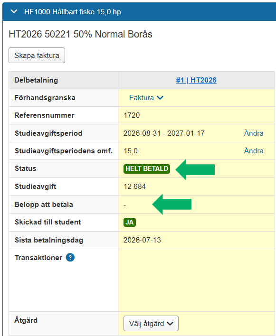276x336 pixels.
Task: Open the Transaktioner help question-mark icon
Action: click(70, 257)
